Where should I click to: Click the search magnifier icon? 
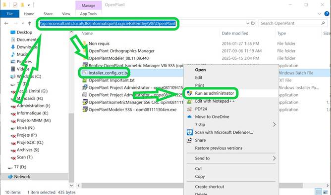pos(323,23)
